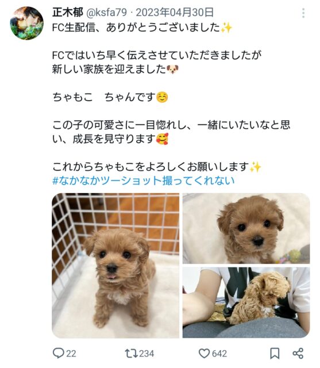The image size is (320, 368).
Task: Click the reply count 22
Action: click(x=71, y=354)
